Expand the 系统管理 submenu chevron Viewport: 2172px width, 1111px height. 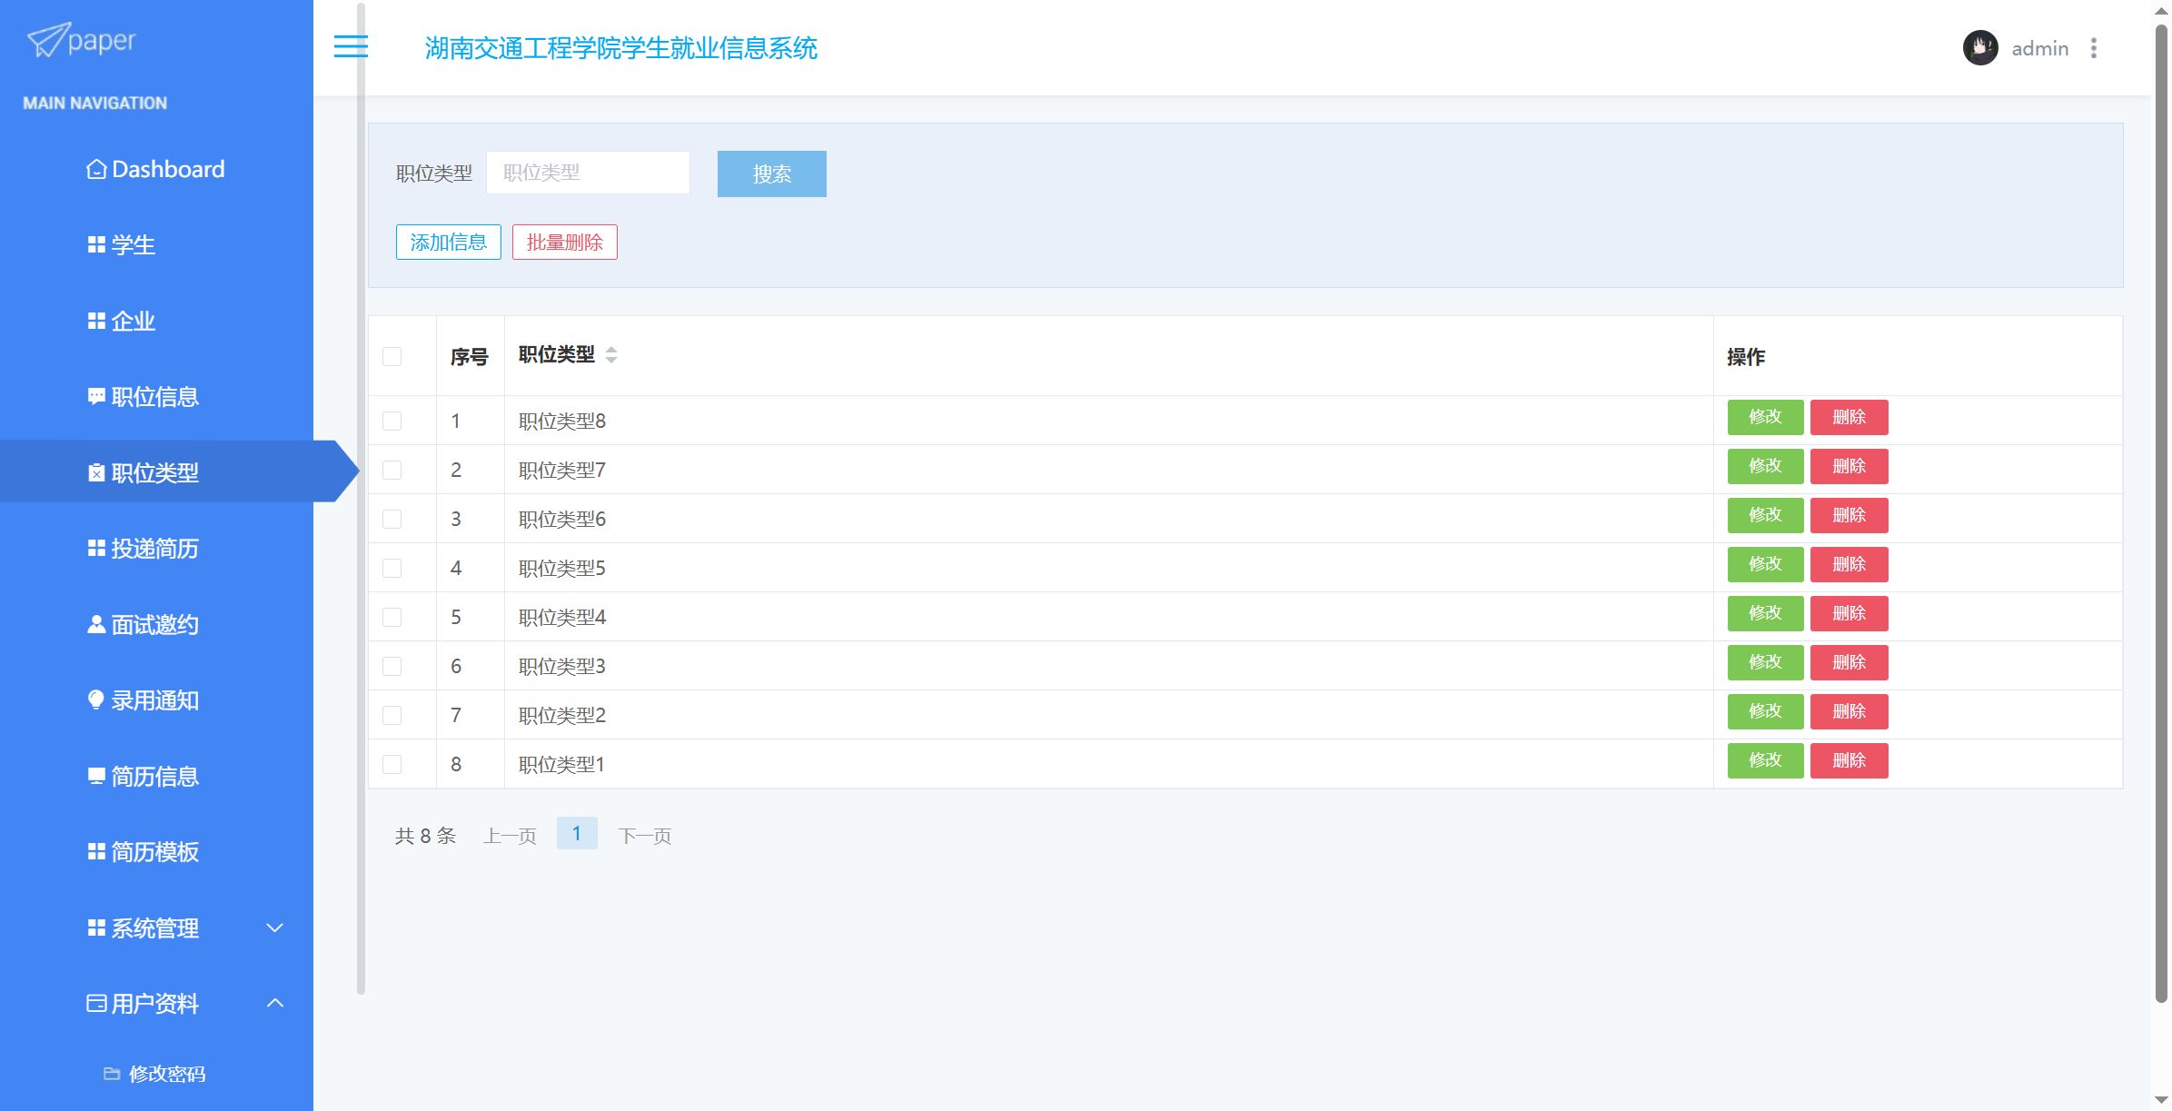point(274,927)
